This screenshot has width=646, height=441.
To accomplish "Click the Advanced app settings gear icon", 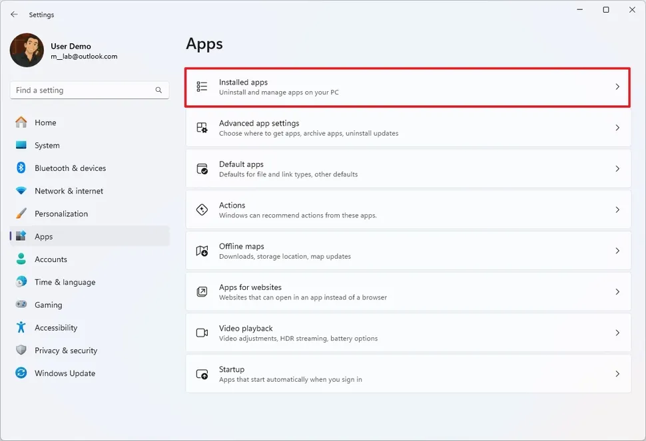I will (x=202, y=128).
